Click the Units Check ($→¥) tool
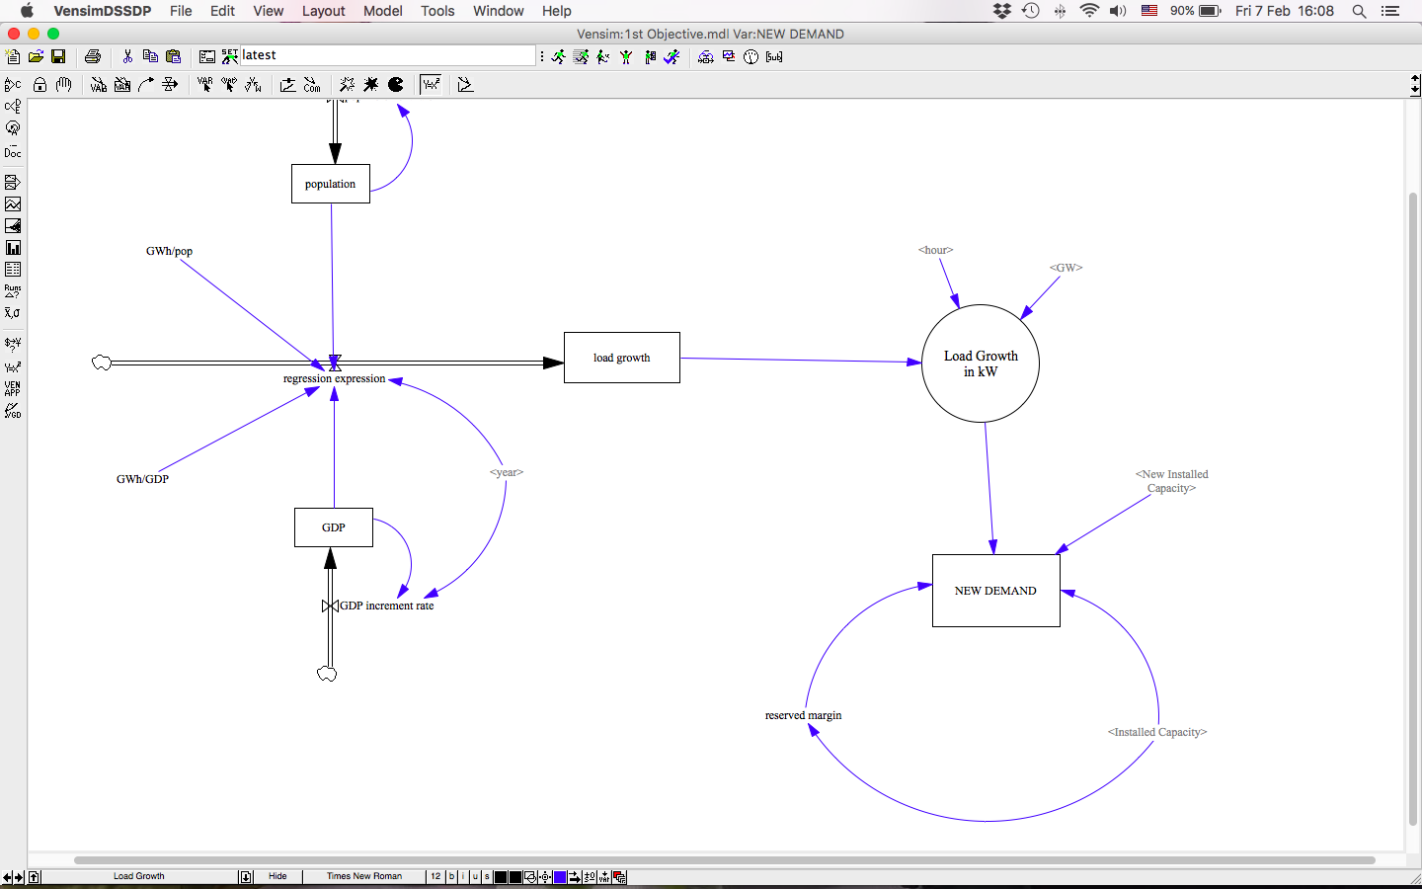1422x889 pixels. coord(13,345)
